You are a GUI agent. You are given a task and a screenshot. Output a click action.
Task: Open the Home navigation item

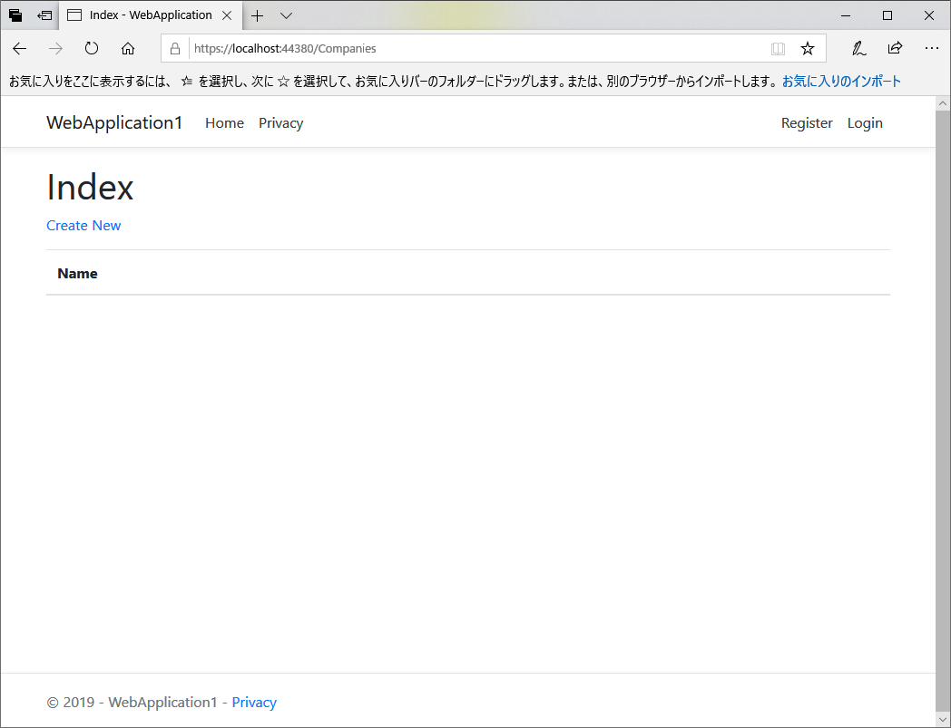pos(224,122)
